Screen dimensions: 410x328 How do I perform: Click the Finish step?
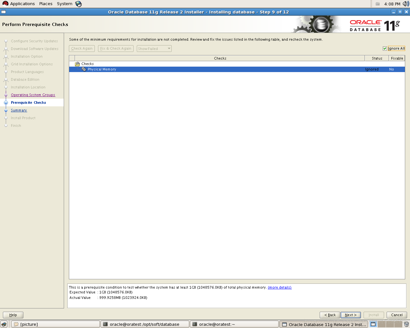pyautogui.click(x=16, y=126)
